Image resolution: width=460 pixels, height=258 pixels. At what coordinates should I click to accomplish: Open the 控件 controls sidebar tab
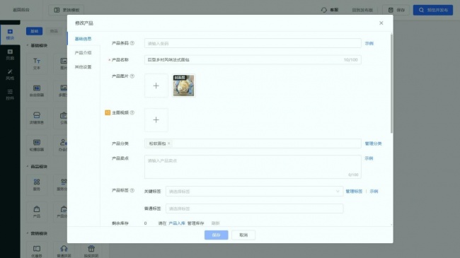(x=10, y=95)
